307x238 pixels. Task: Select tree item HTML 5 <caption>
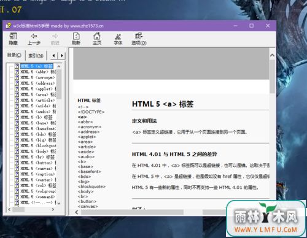(x=37, y=174)
